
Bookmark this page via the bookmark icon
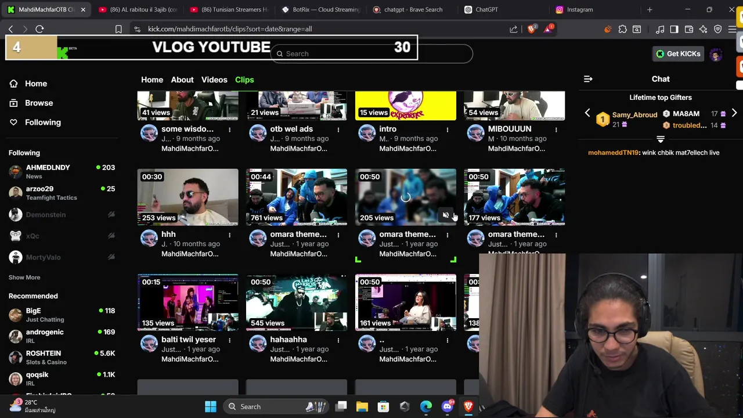click(x=118, y=29)
